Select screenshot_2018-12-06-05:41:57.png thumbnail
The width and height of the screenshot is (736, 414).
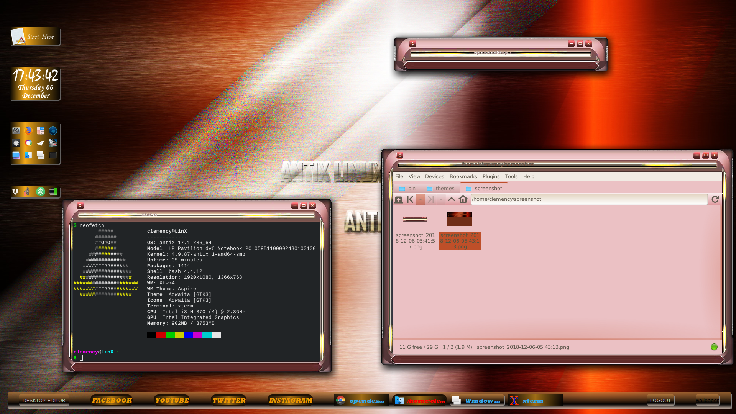(415, 219)
